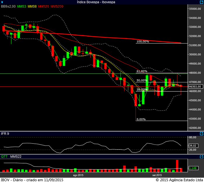Click the tallest red volume bar
This screenshot has width=204, height=182.
(177, 166)
